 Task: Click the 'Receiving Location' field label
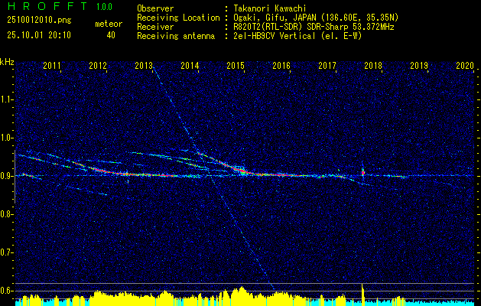[x=178, y=18]
